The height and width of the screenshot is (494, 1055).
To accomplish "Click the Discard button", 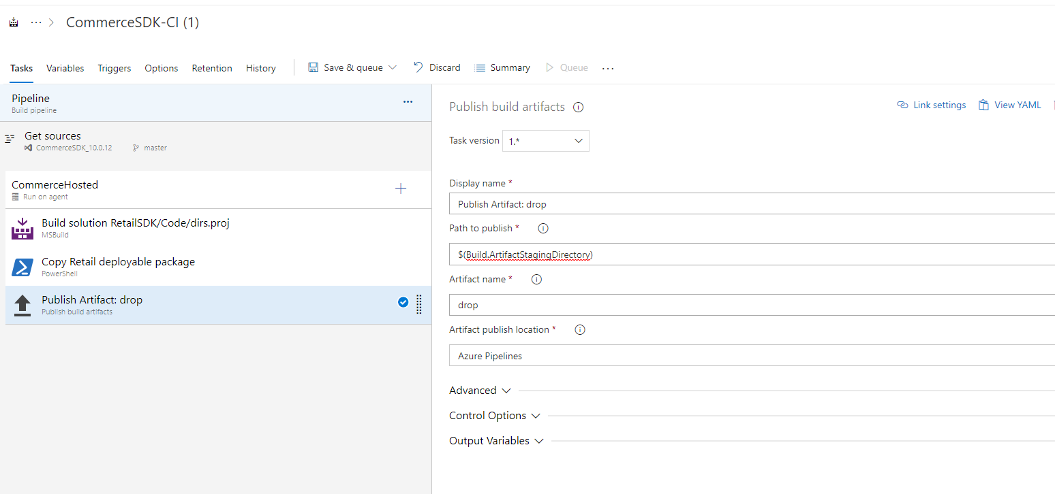I will point(437,67).
